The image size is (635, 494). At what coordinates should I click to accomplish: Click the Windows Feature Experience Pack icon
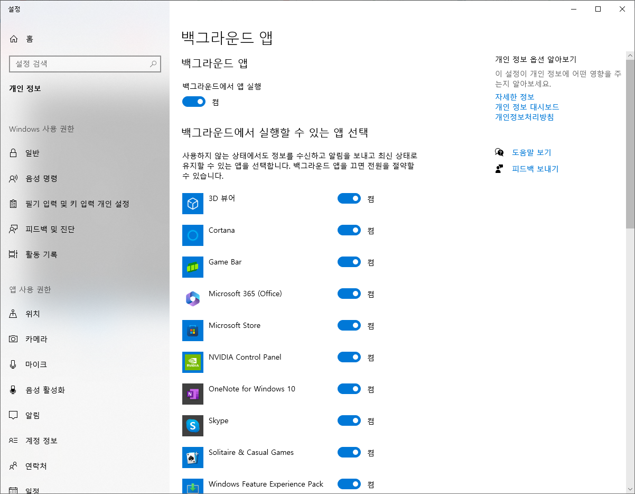click(x=193, y=486)
